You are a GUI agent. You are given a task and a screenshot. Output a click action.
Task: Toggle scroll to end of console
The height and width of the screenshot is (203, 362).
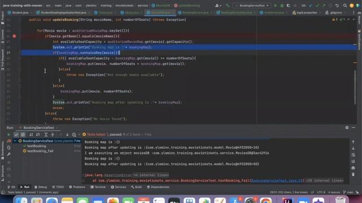click(x=353, y=162)
